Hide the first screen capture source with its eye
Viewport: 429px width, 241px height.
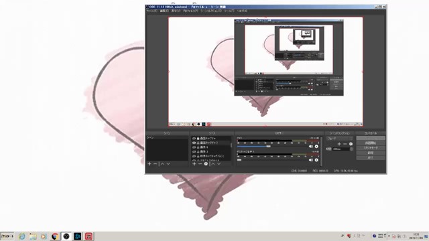click(x=194, y=139)
